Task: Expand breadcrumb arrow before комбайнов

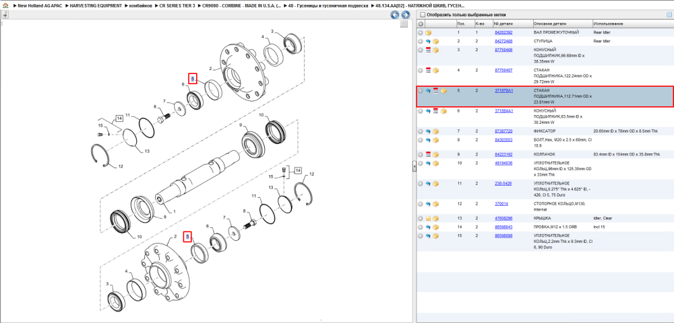Action: [x=127, y=6]
